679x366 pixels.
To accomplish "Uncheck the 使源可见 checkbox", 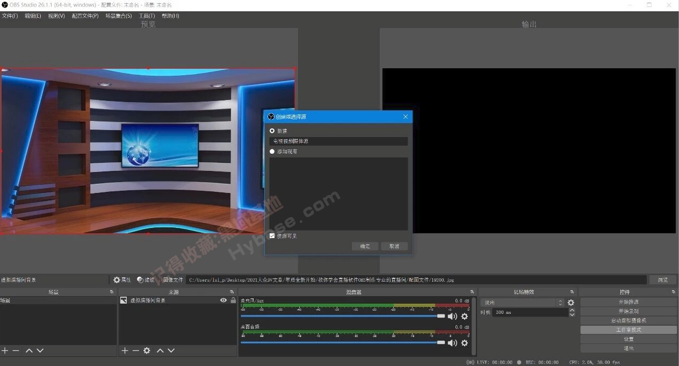I will click(272, 235).
